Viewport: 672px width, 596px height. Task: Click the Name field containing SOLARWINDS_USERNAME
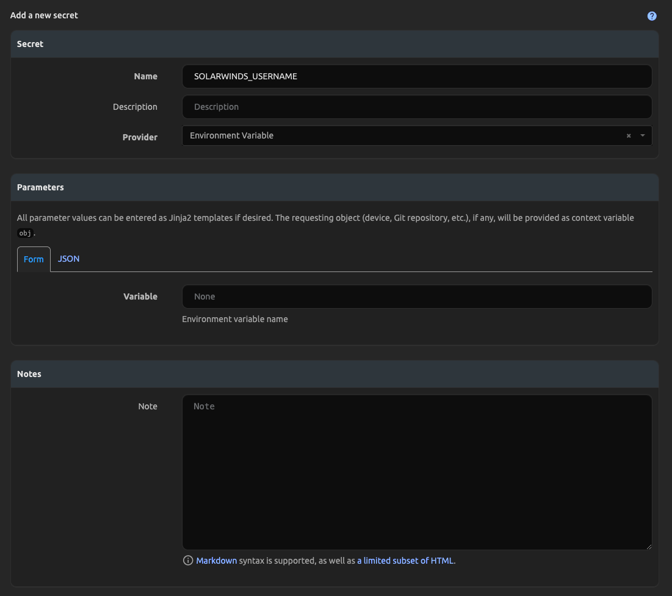click(x=417, y=77)
